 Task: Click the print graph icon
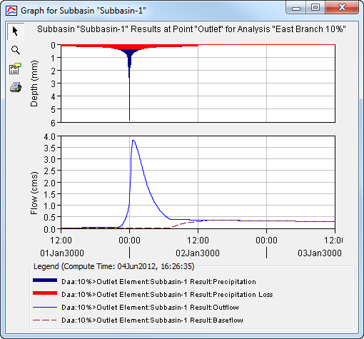click(16, 87)
